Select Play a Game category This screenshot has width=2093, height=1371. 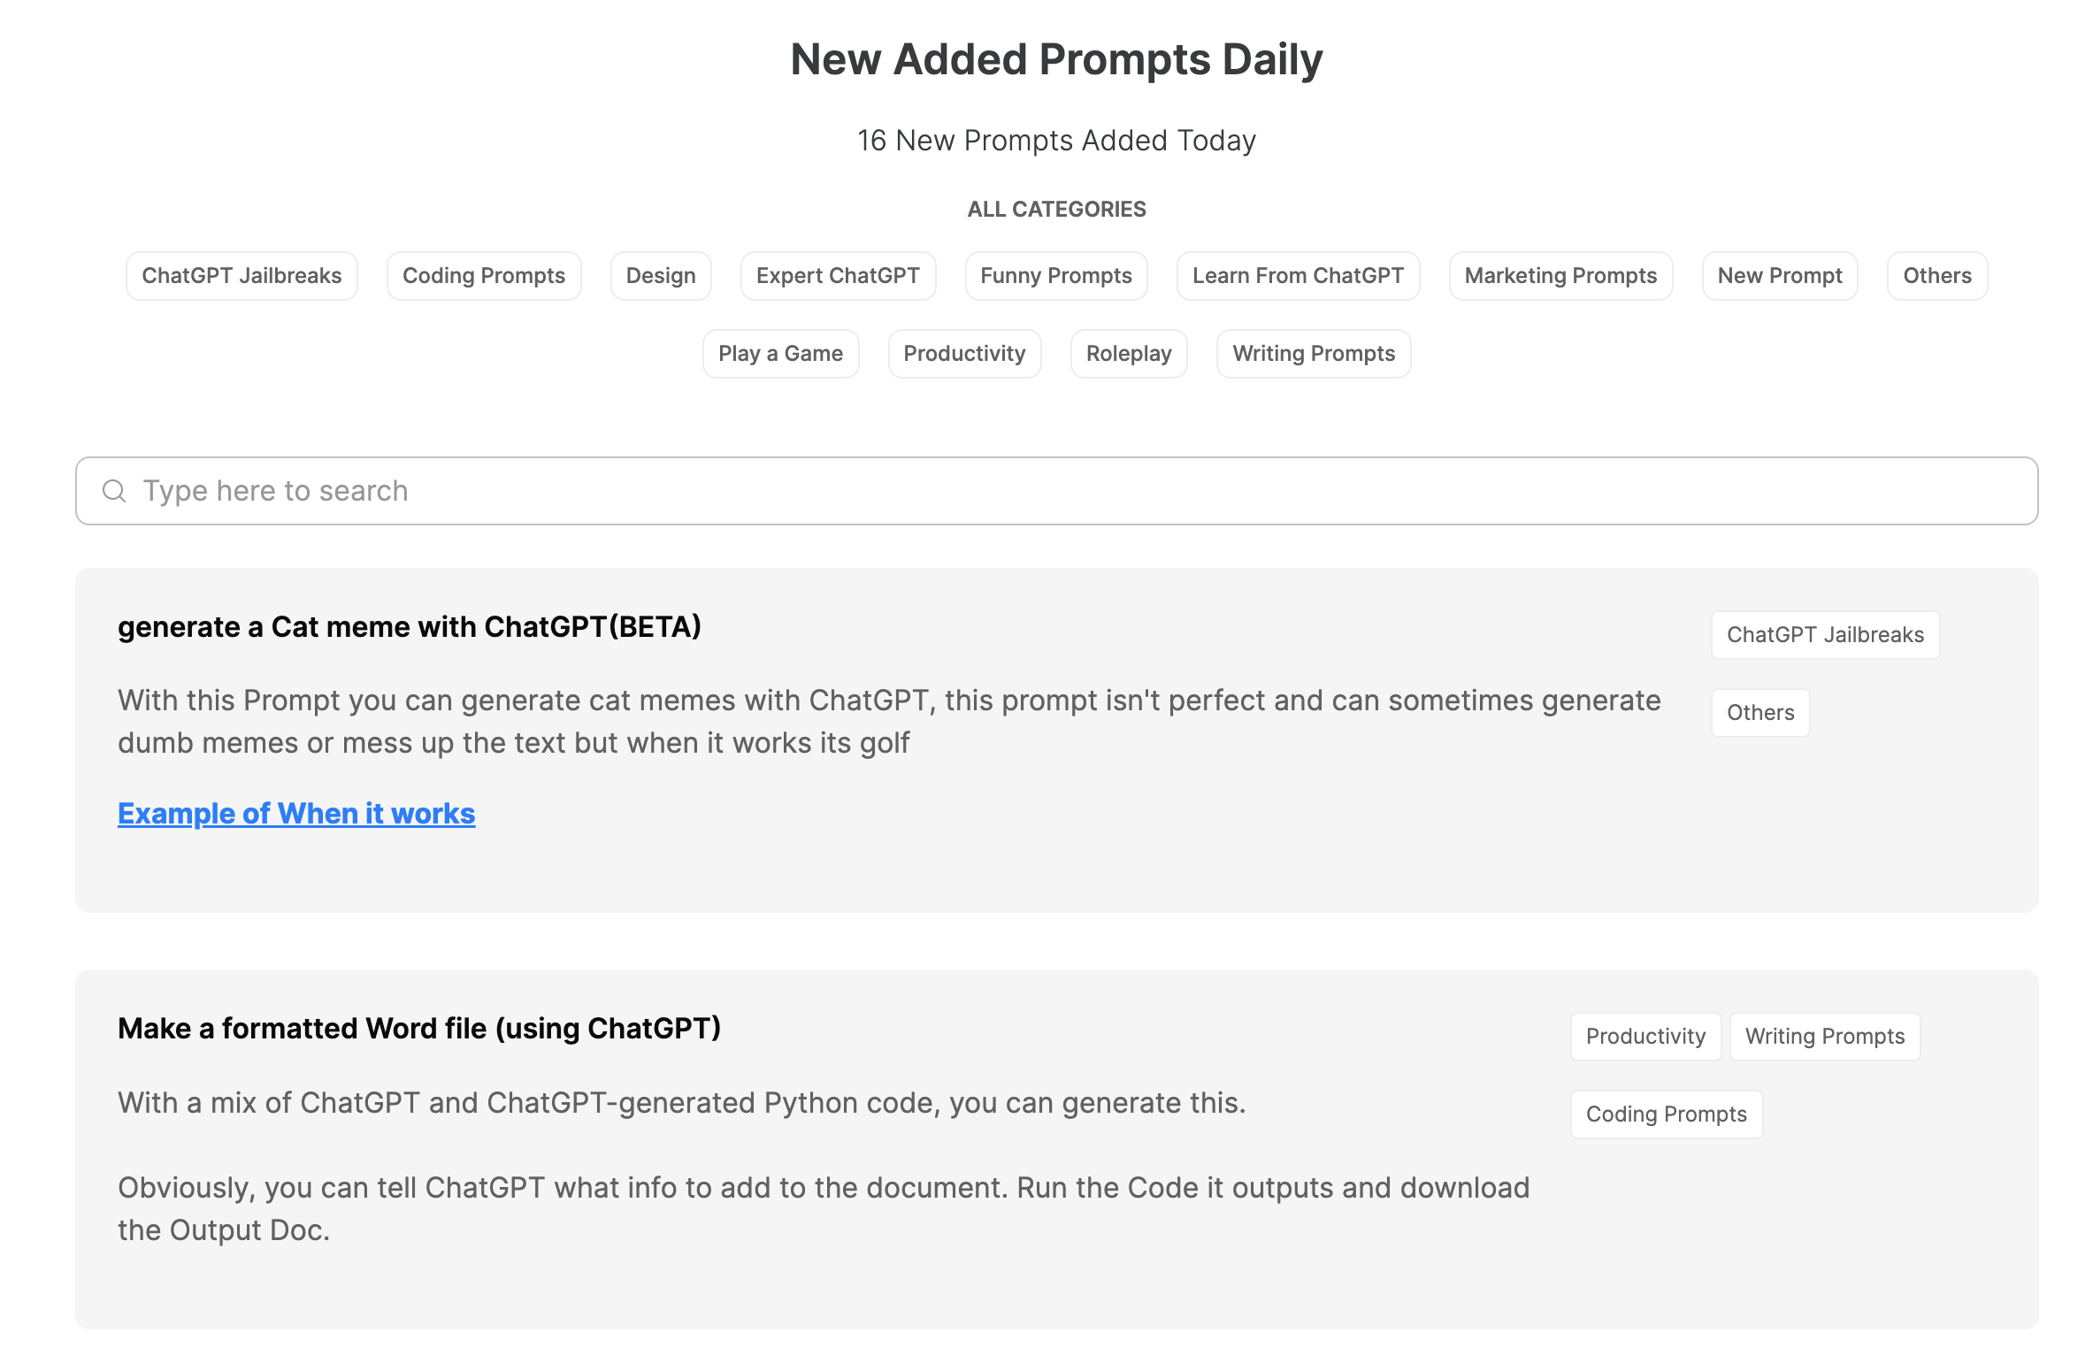pos(780,353)
